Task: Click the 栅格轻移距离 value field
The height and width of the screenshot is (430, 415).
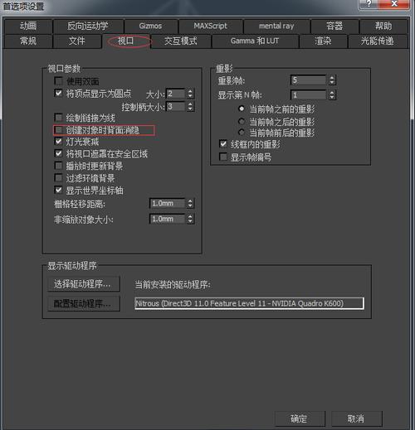Action: (168, 204)
